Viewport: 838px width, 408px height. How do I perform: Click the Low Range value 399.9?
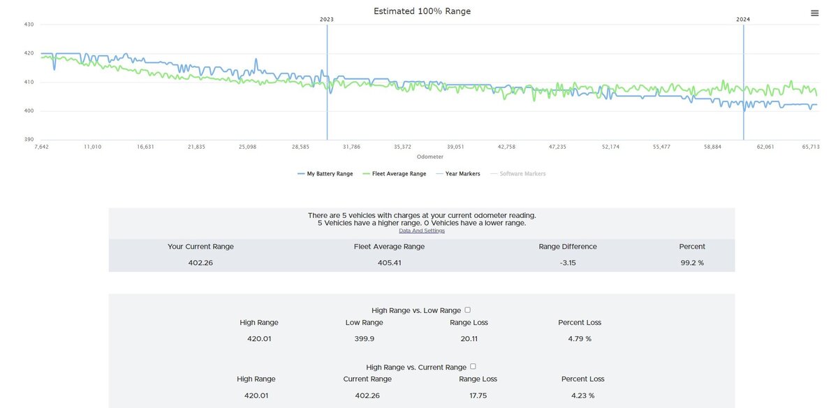[x=364, y=339]
